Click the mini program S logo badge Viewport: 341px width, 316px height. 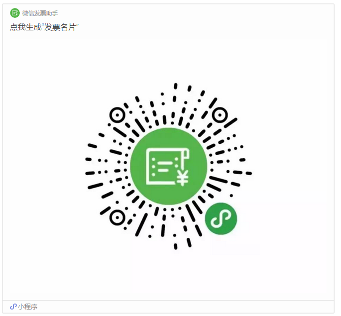[221, 218]
